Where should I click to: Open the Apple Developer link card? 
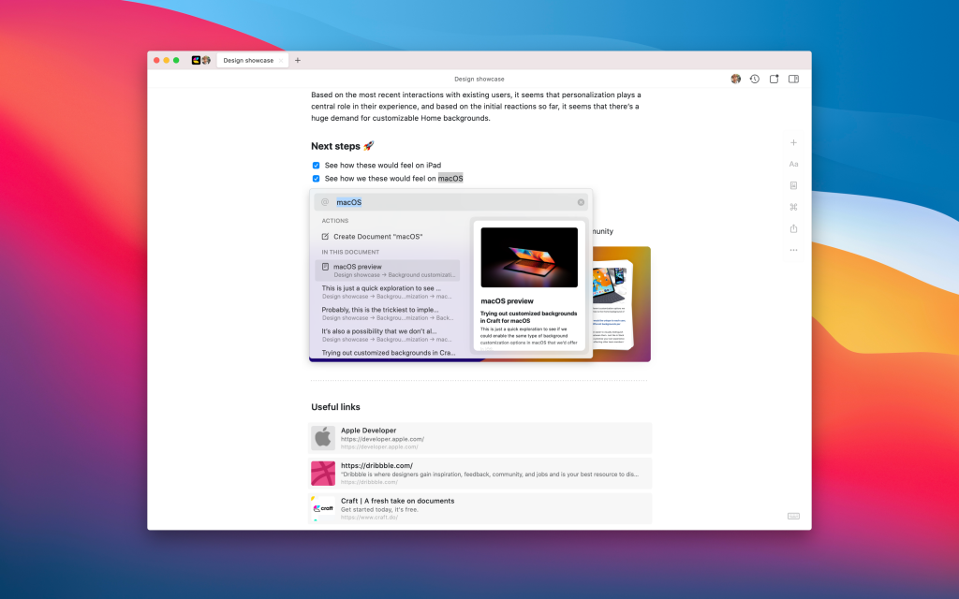479,438
